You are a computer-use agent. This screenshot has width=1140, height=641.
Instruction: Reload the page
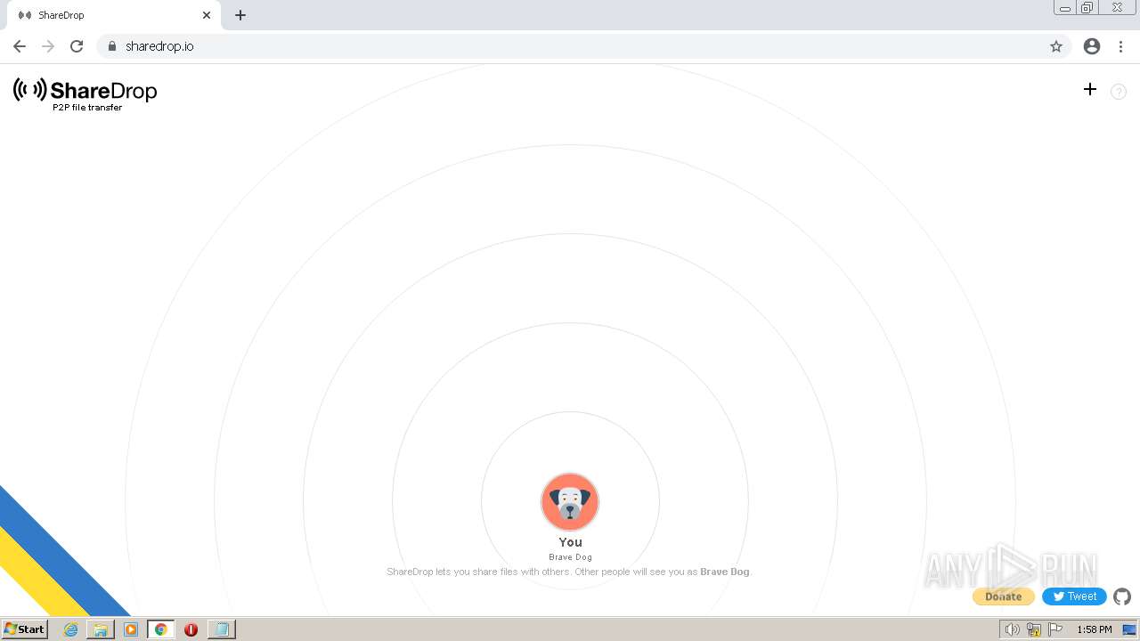tap(77, 46)
